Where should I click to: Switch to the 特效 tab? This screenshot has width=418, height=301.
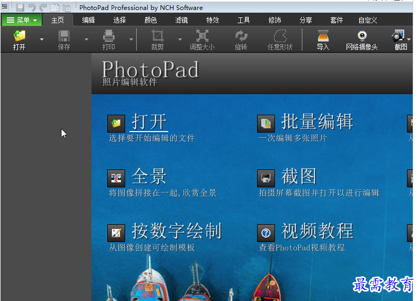tap(212, 20)
